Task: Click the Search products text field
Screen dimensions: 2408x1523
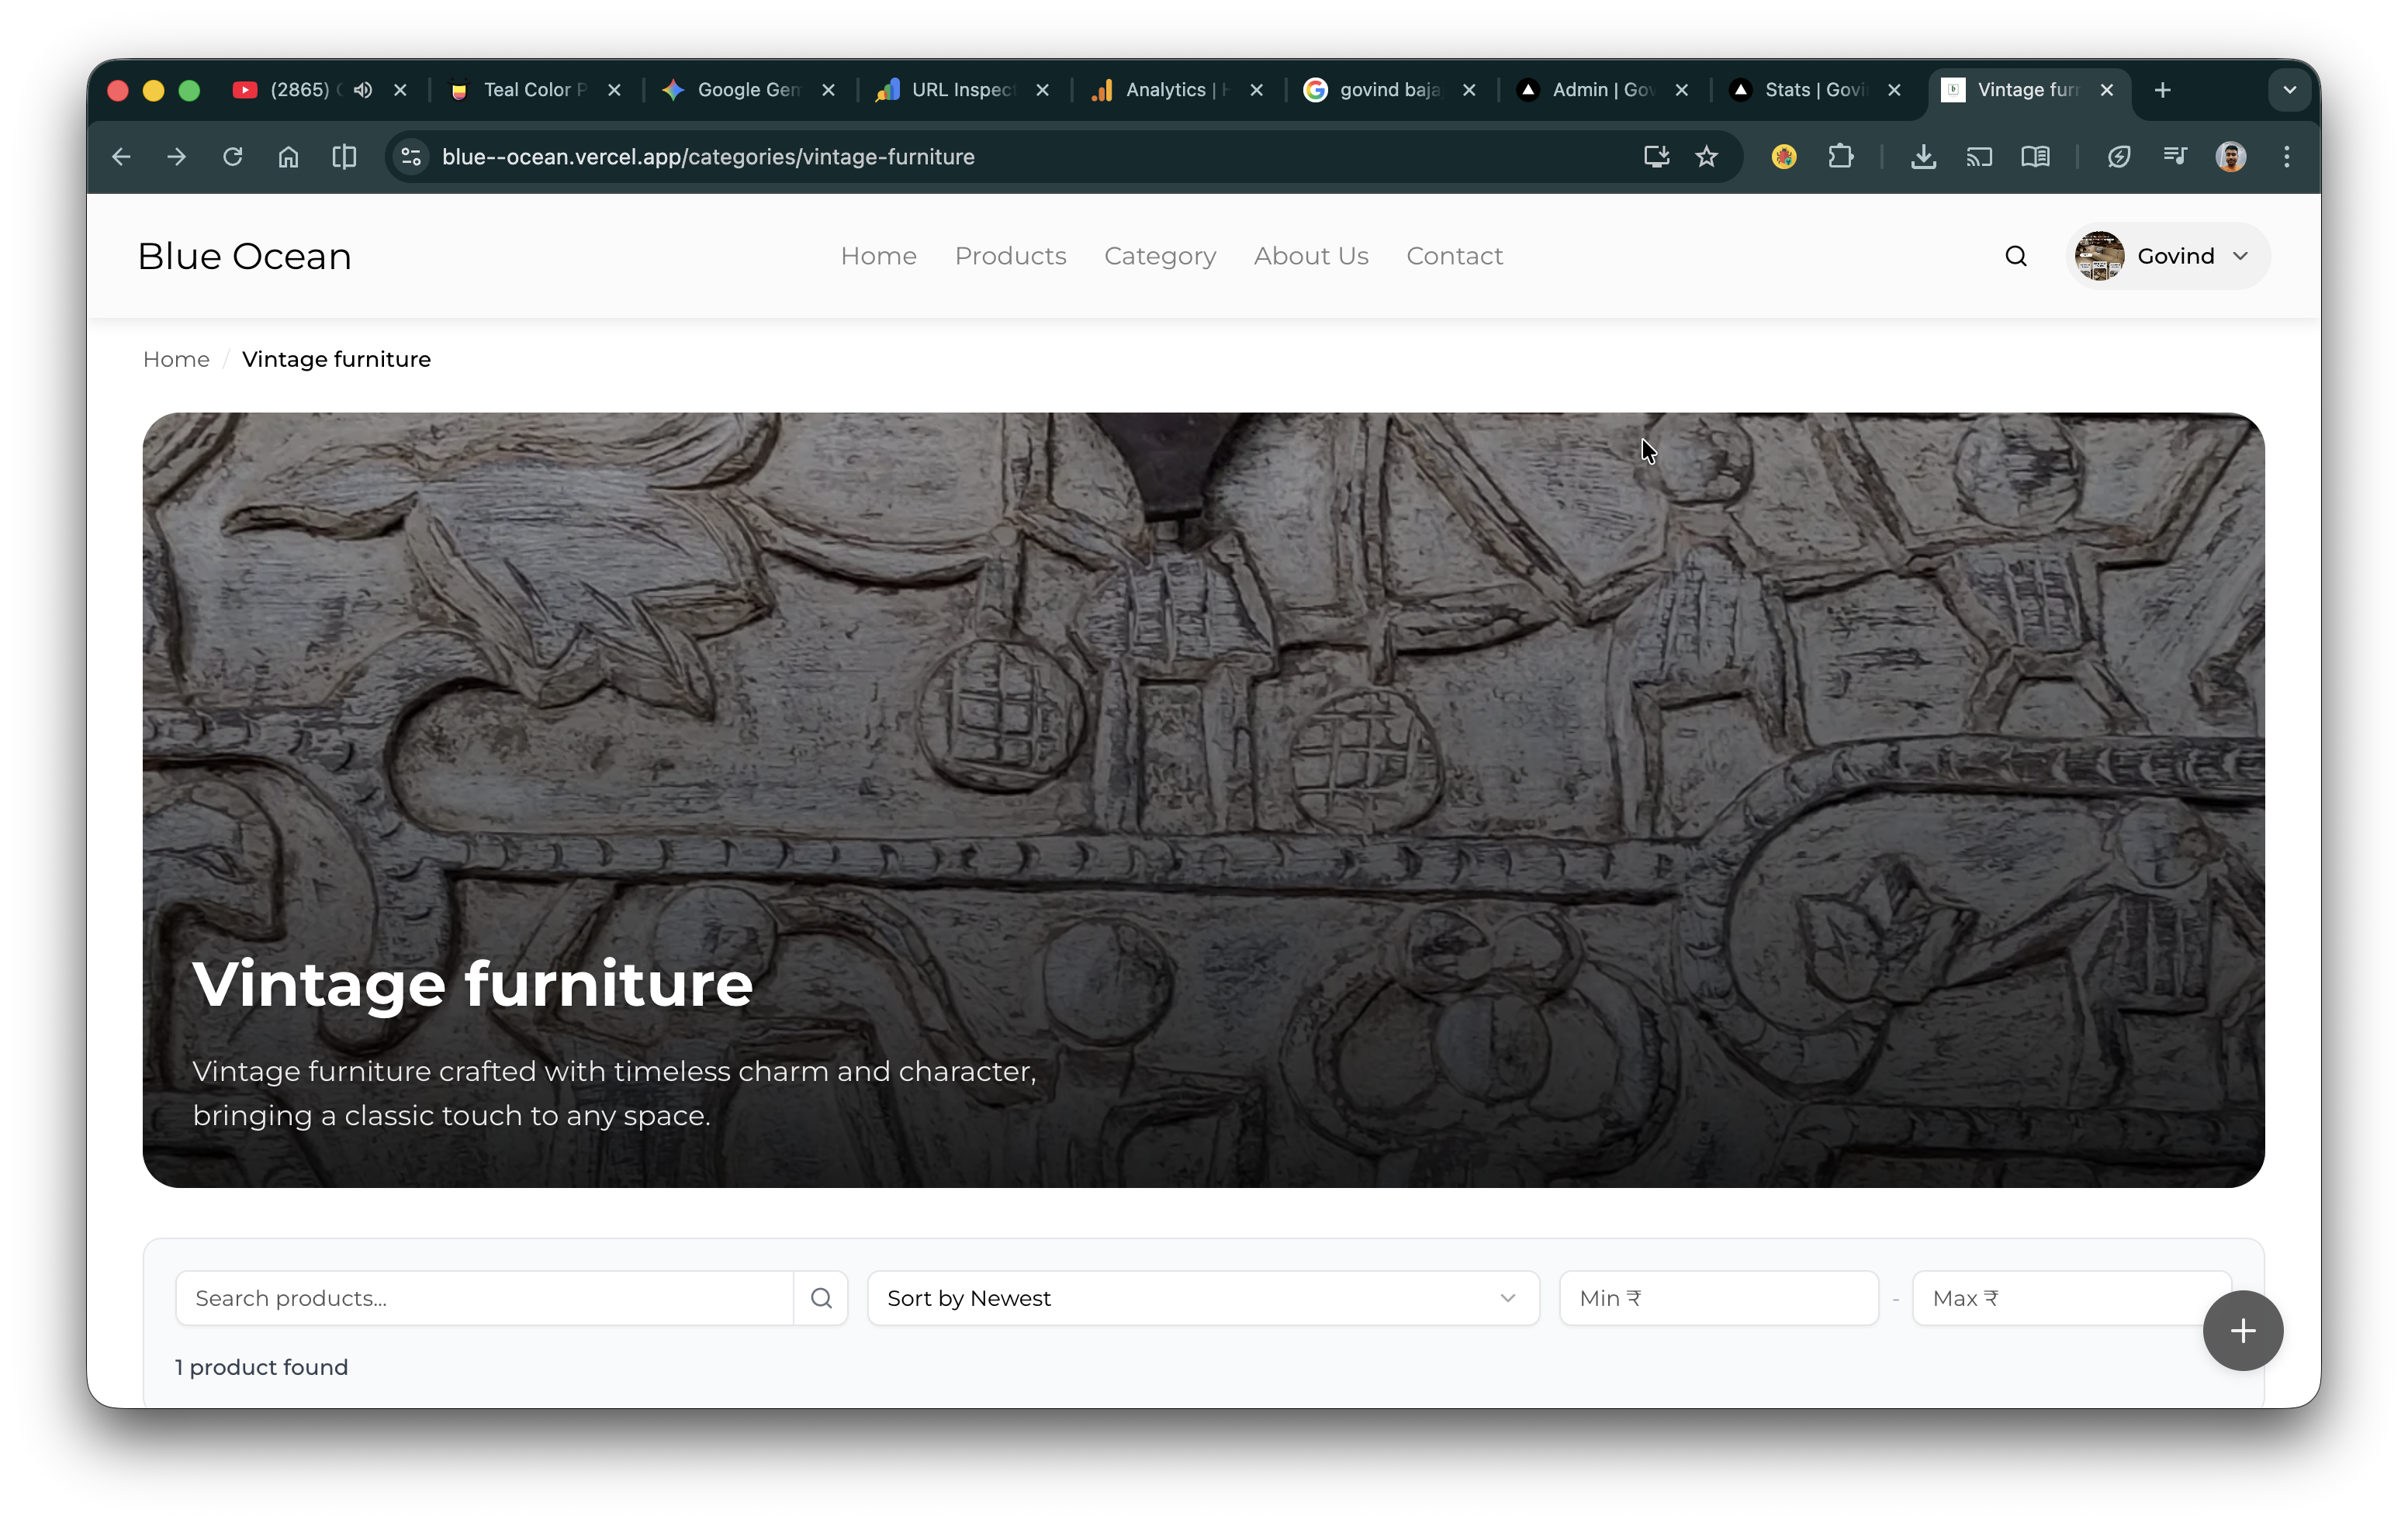Action: point(484,1298)
